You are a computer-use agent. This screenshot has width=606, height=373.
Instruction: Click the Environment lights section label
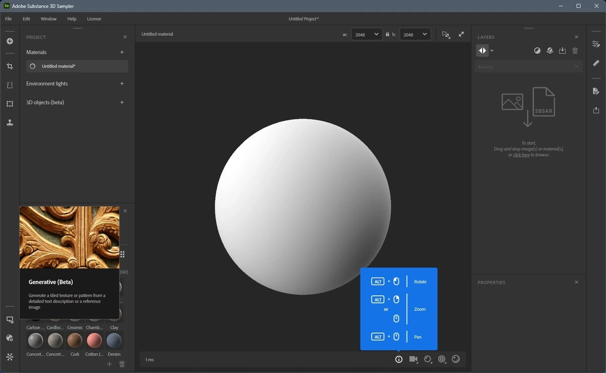pos(47,84)
